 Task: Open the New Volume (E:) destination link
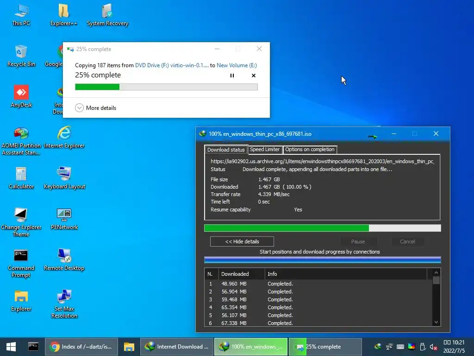(237, 65)
